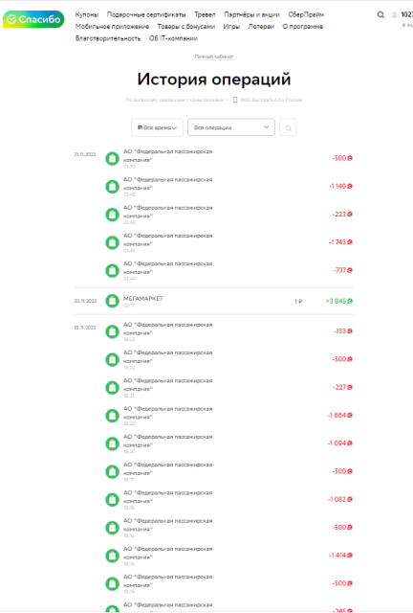Viewport: 413px width, 613px height.
Task: Click the search icon next to filters
Action: pos(288,127)
